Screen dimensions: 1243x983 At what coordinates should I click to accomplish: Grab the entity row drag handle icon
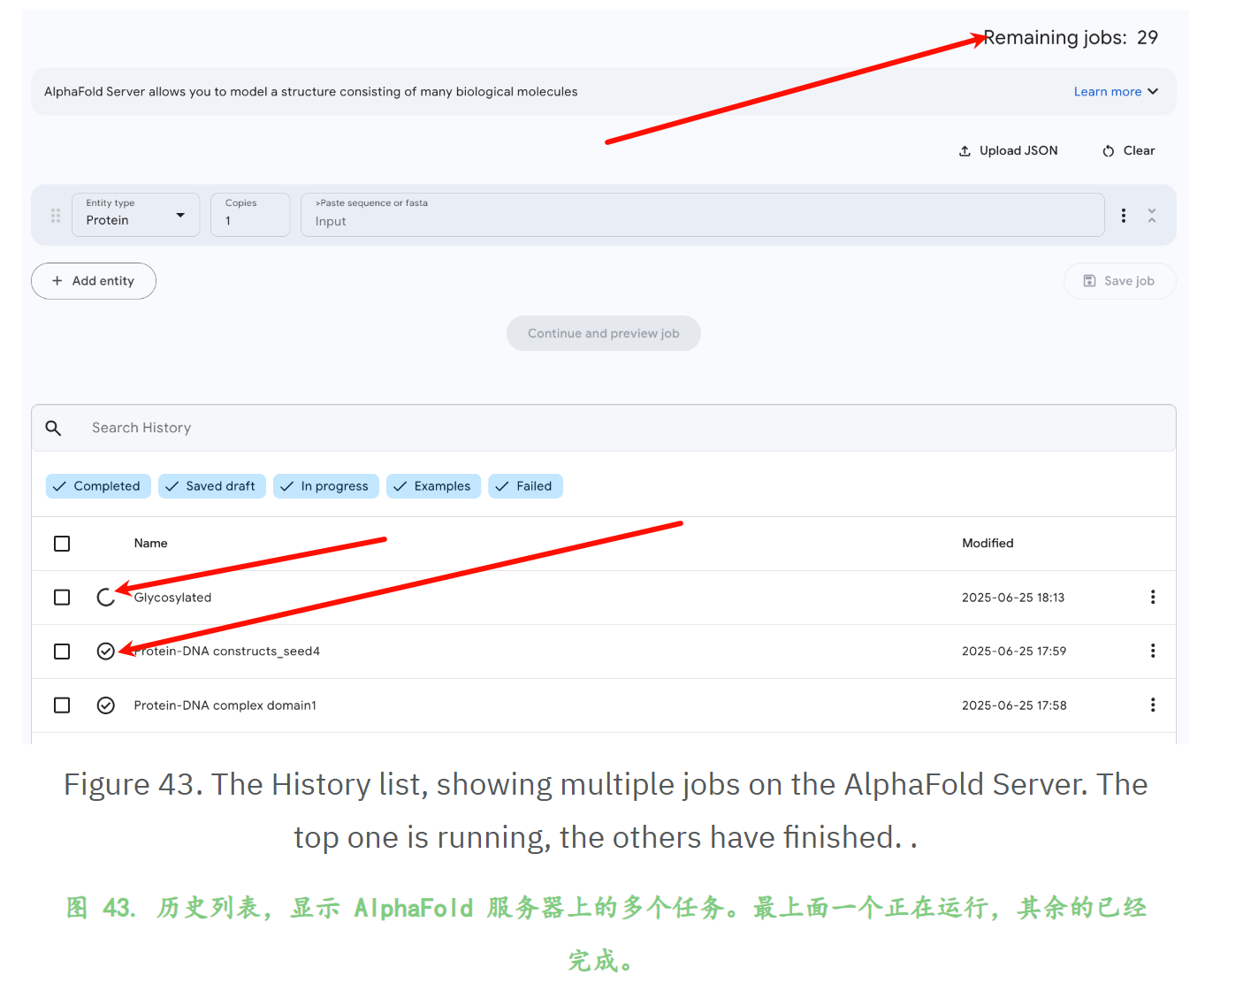(56, 215)
